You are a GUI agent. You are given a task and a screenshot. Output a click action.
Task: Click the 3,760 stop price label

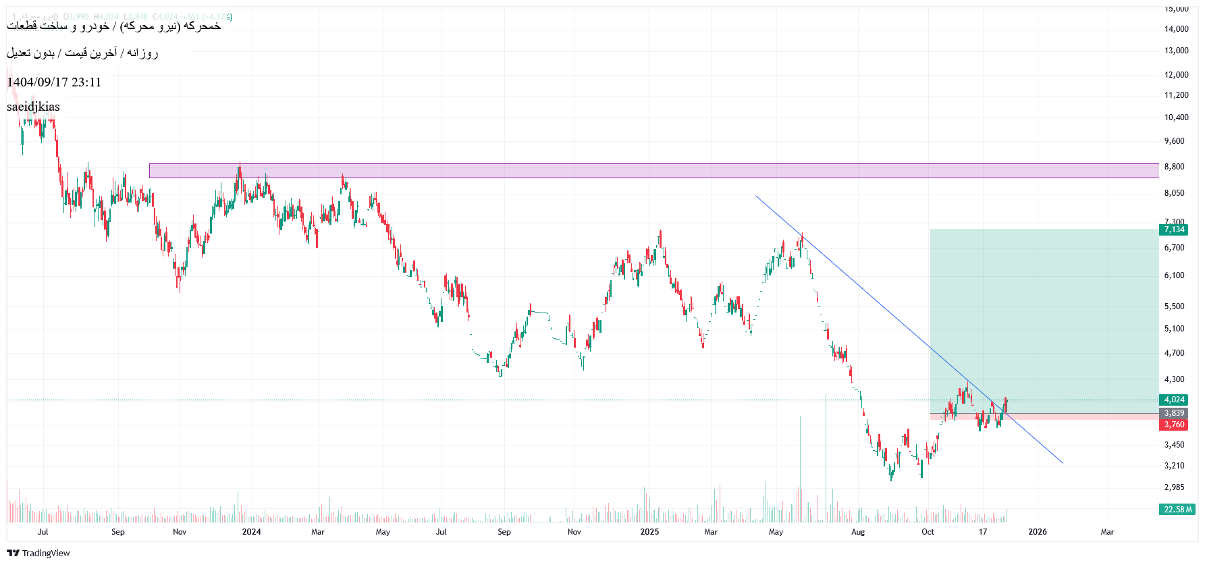pyautogui.click(x=1174, y=425)
